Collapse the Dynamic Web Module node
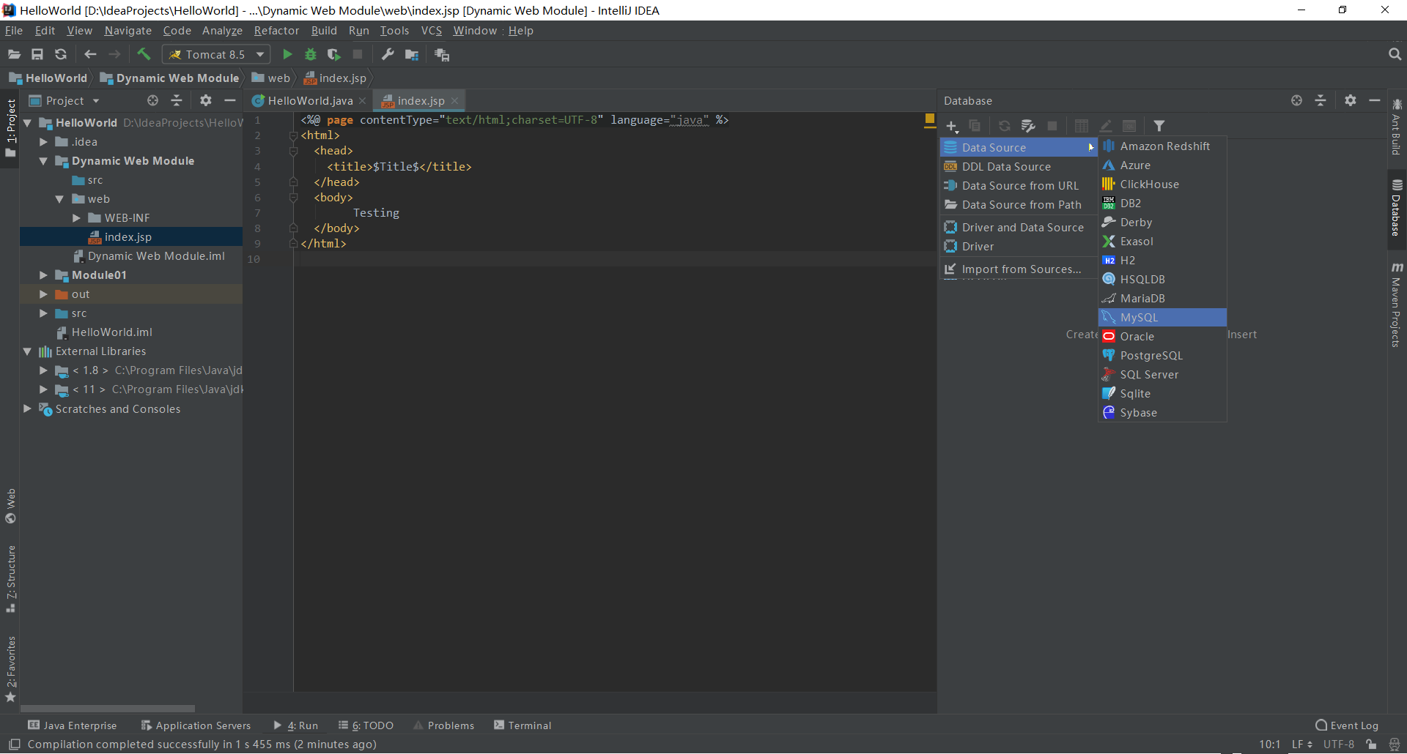This screenshot has height=754, width=1407. [43, 161]
